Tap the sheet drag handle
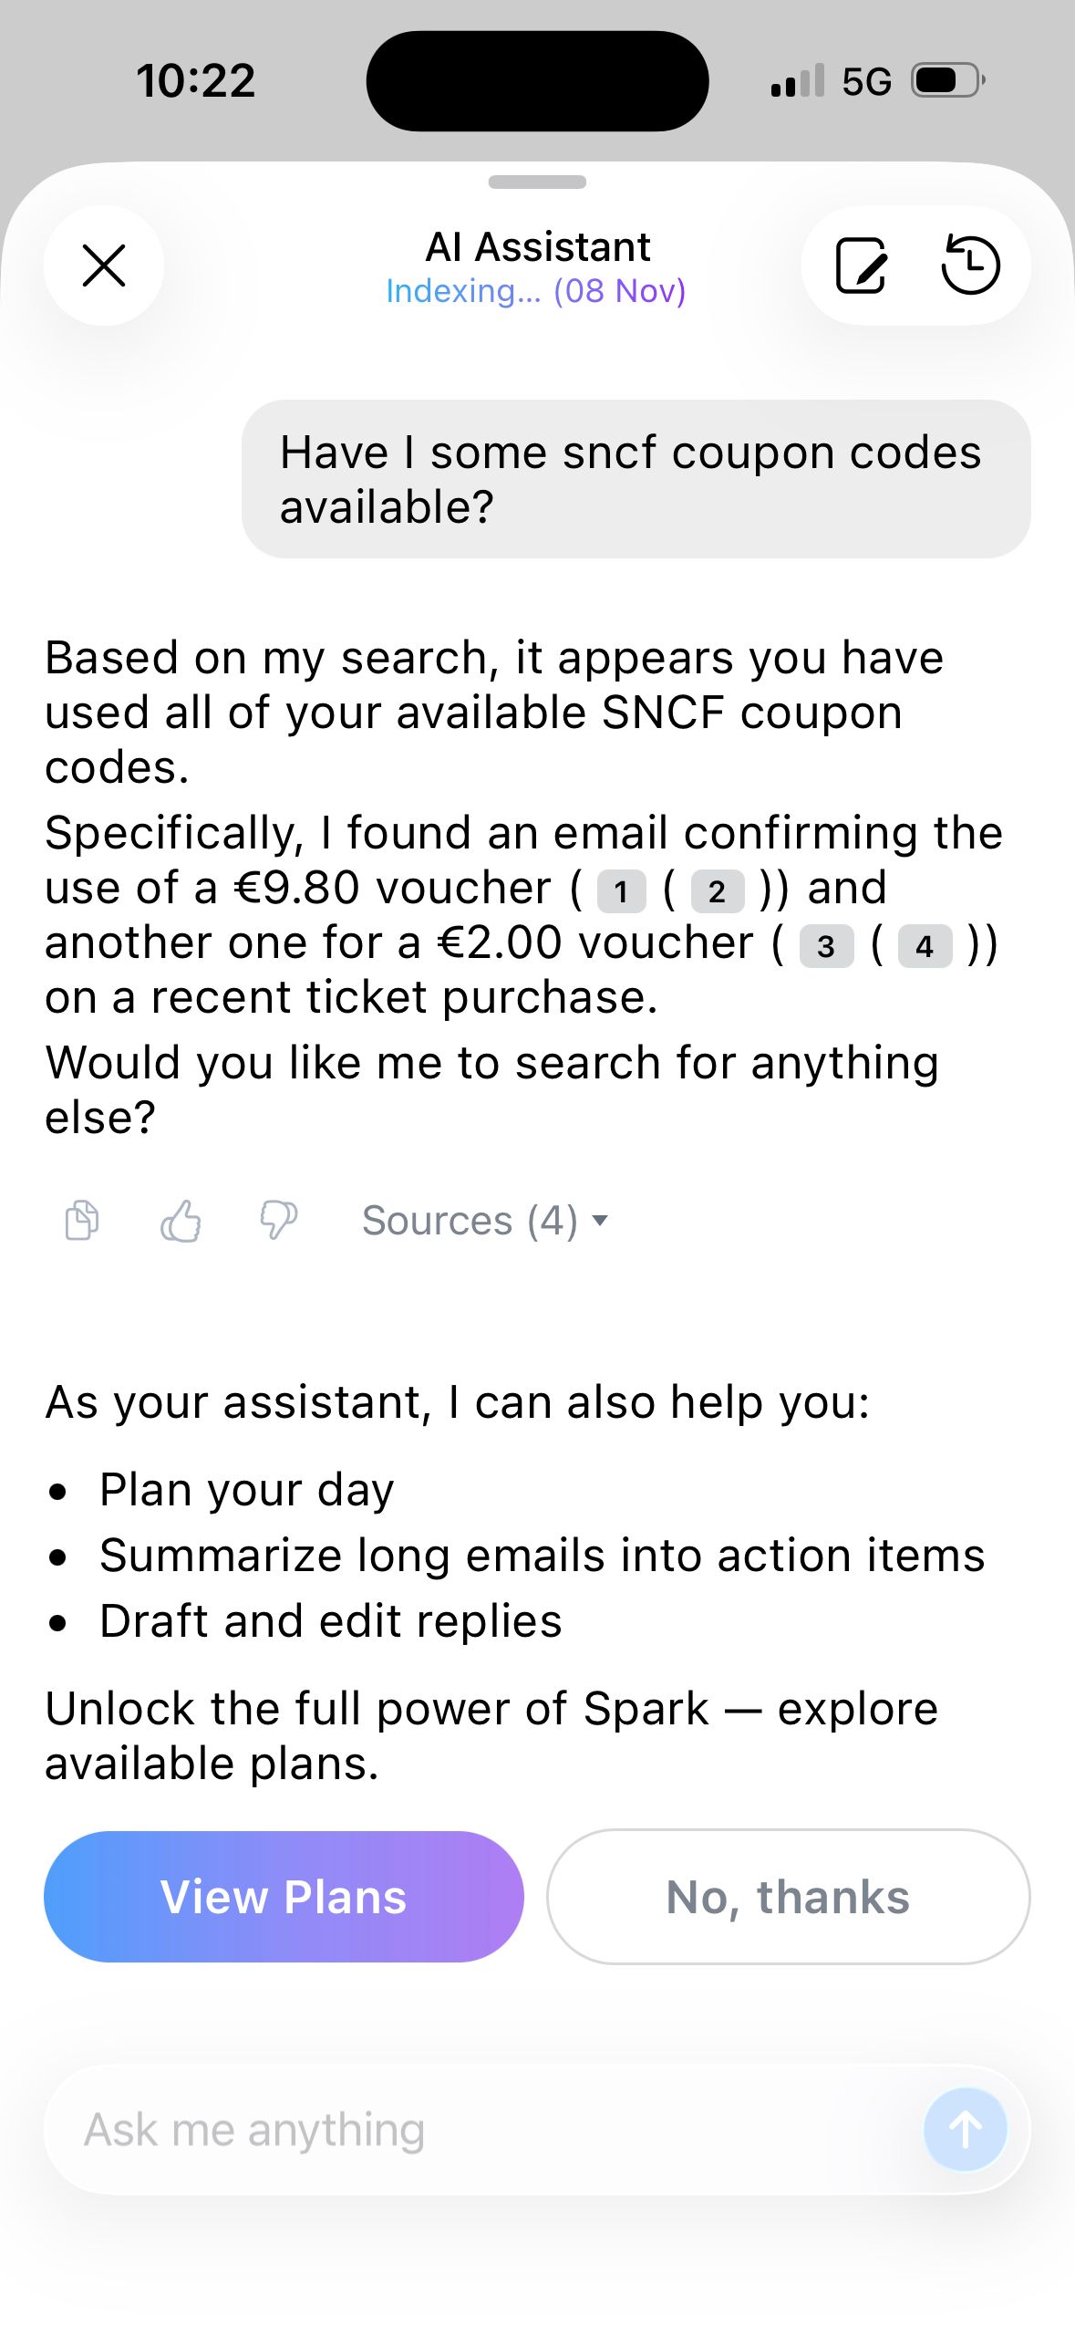The width and height of the screenshot is (1075, 2332). click(x=537, y=182)
